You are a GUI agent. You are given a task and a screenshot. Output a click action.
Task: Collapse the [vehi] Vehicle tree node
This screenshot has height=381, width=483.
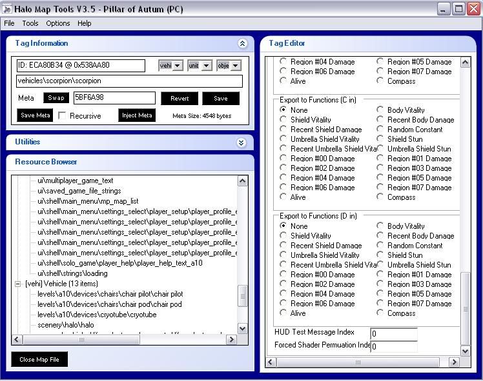tap(18, 284)
